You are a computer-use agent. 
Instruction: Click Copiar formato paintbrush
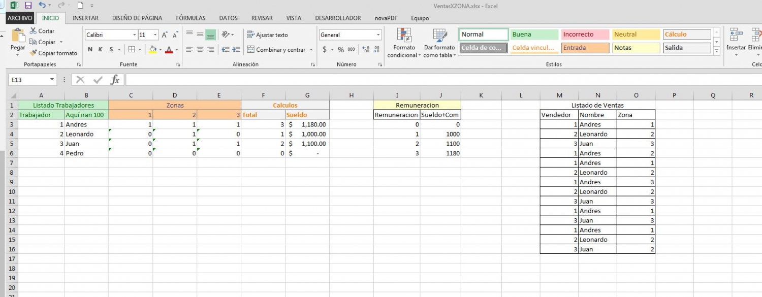point(33,53)
